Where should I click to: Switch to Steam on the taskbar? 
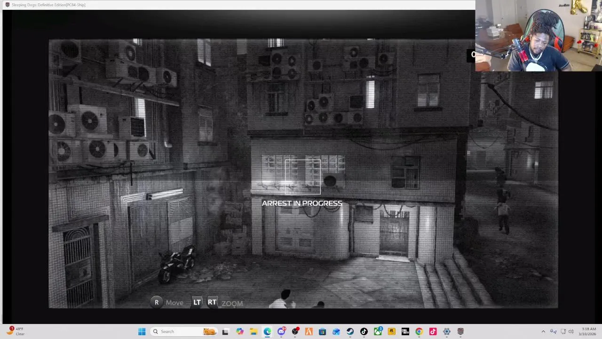point(350,331)
